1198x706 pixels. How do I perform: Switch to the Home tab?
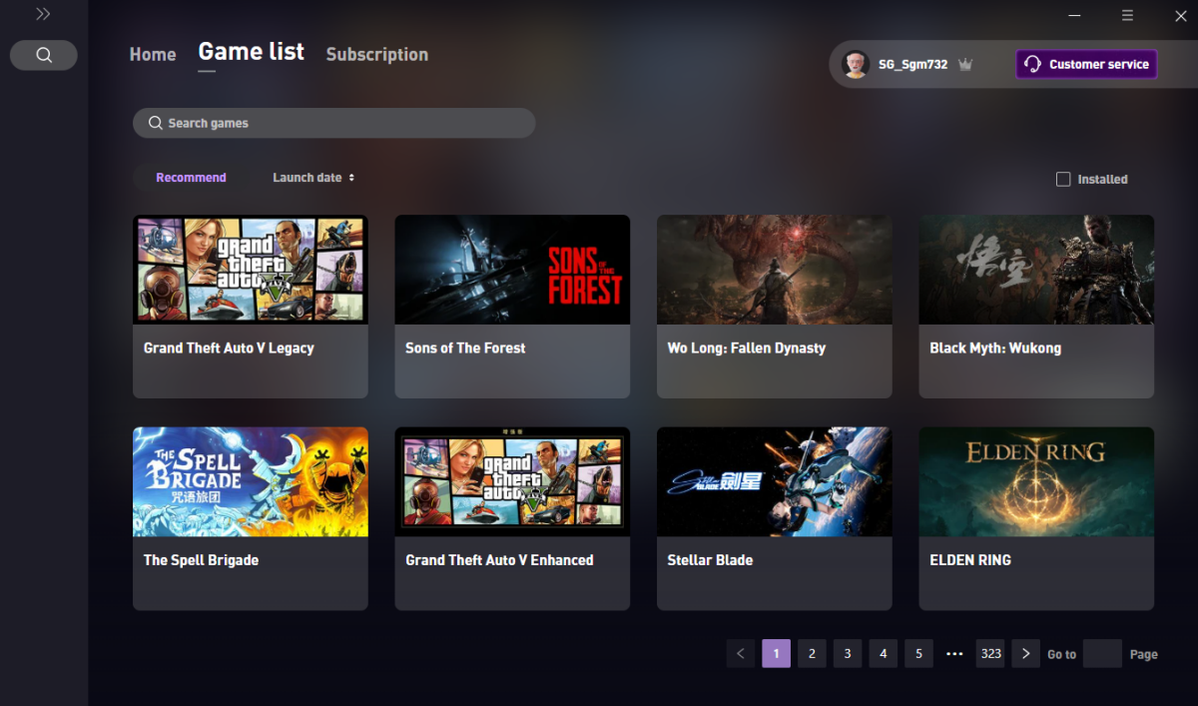[153, 55]
